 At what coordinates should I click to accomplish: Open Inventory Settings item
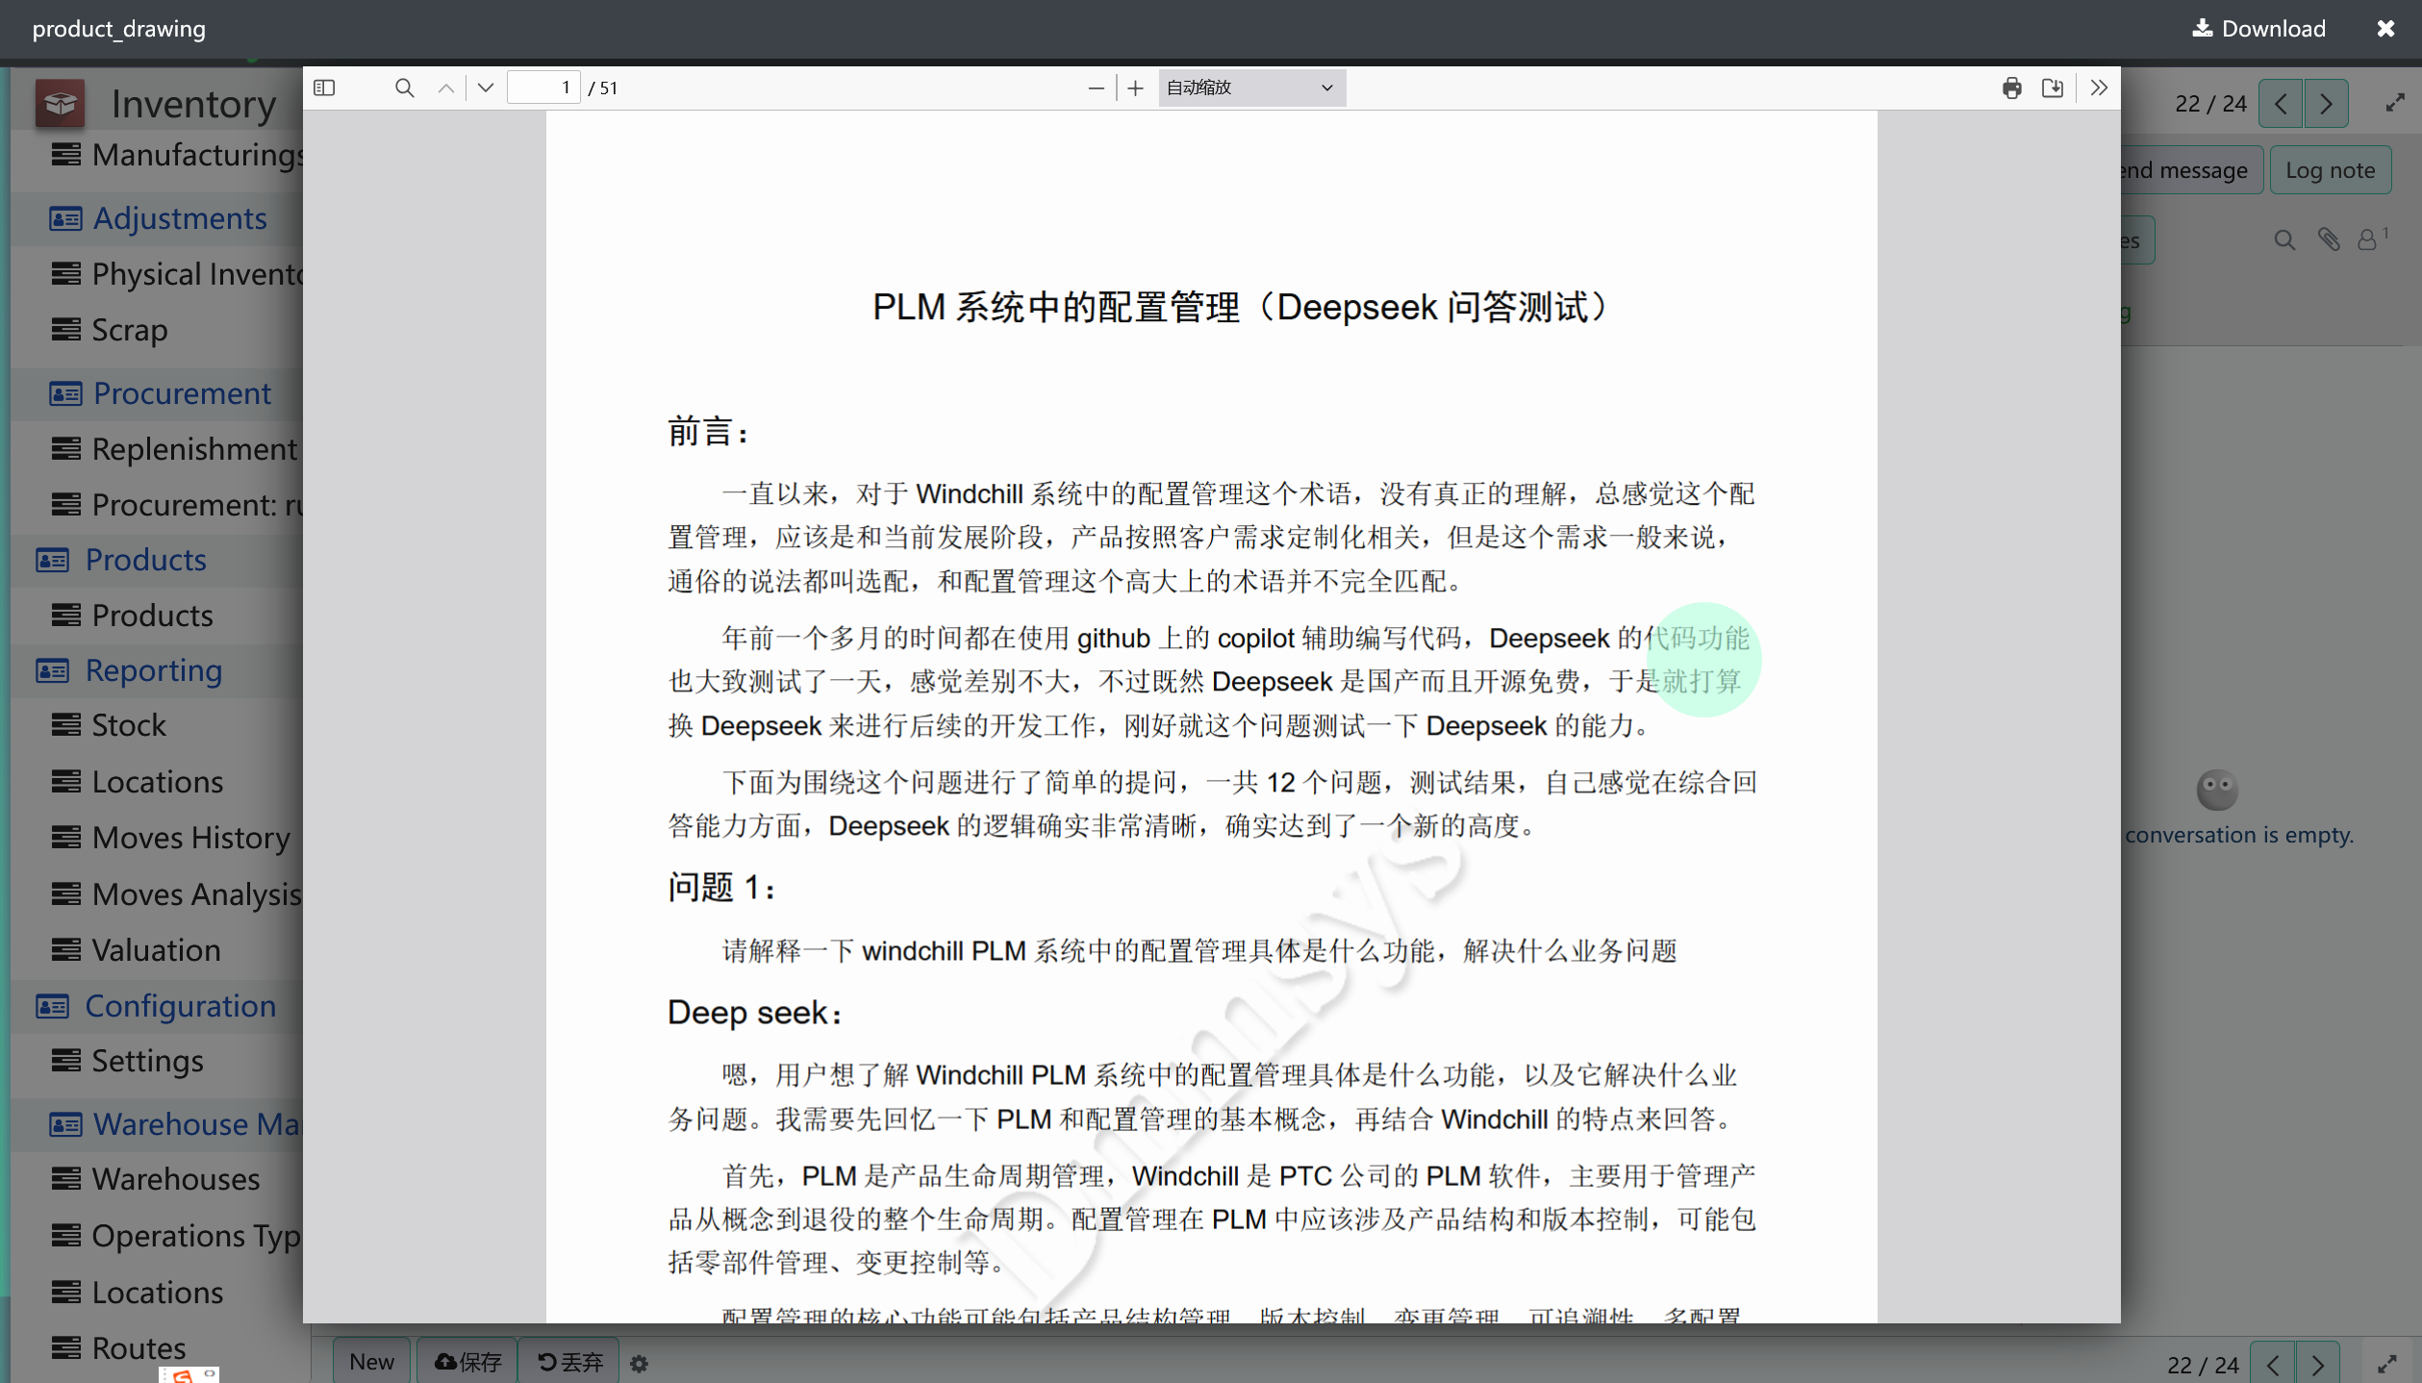[x=147, y=1061]
